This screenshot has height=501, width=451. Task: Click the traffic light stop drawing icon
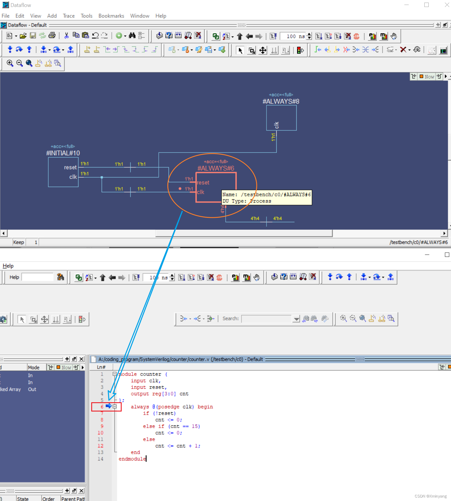[x=300, y=50]
